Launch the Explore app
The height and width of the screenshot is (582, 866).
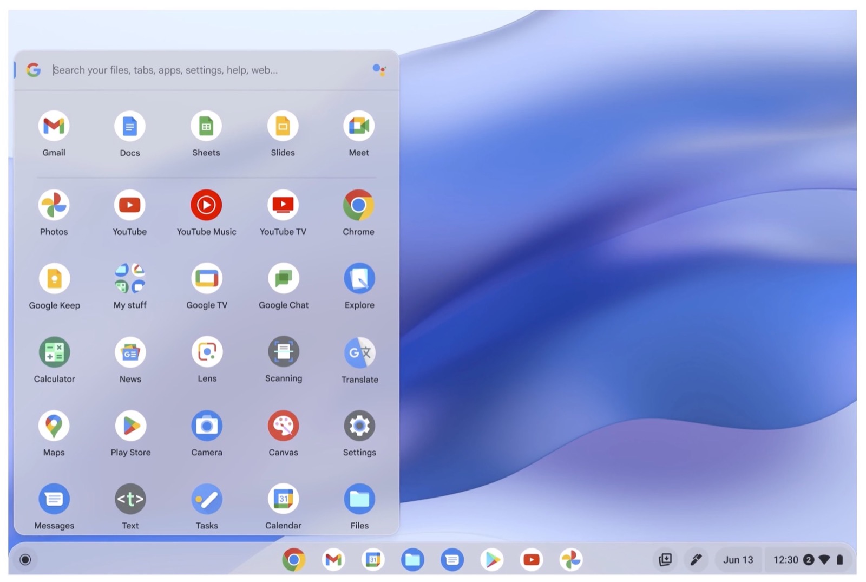point(359,279)
